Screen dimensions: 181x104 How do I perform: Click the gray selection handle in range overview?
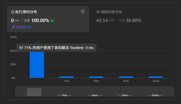(34, 92)
